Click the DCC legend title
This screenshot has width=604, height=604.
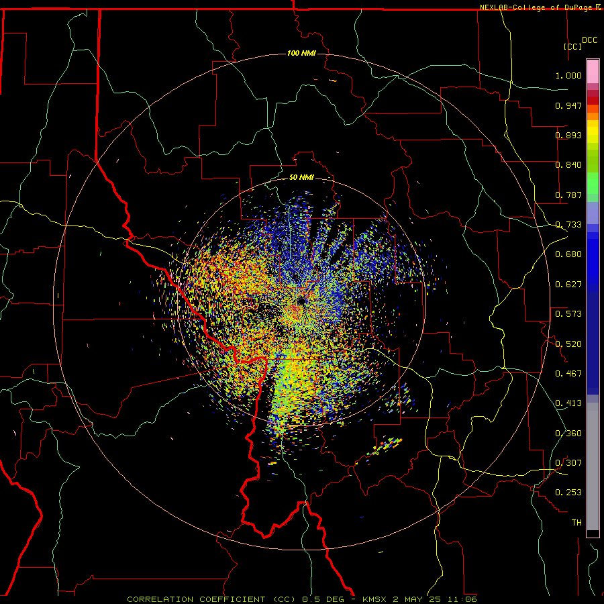(x=589, y=40)
